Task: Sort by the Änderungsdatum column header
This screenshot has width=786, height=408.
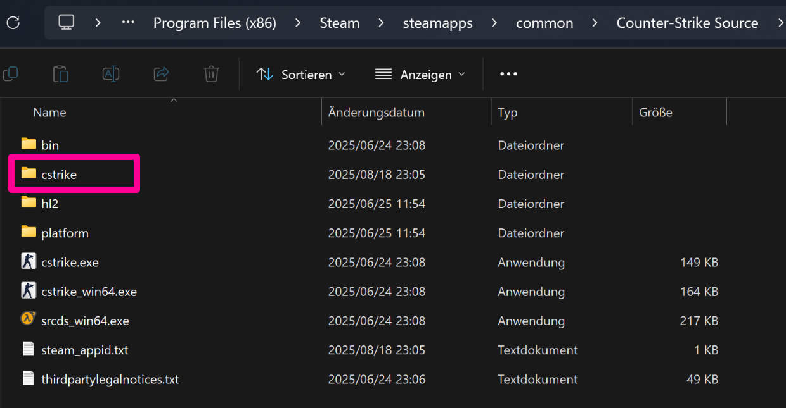Action: (x=377, y=113)
